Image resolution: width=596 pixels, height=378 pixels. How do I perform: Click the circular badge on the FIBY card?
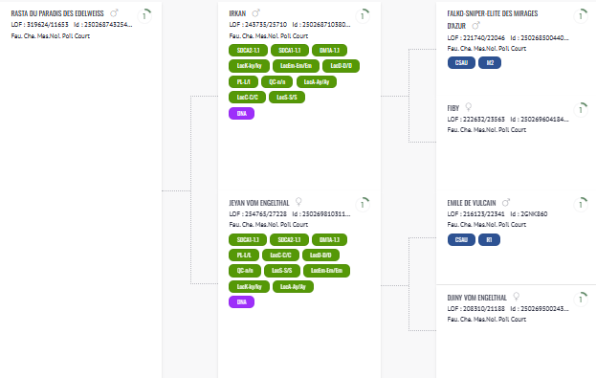(x=581, y=109)
